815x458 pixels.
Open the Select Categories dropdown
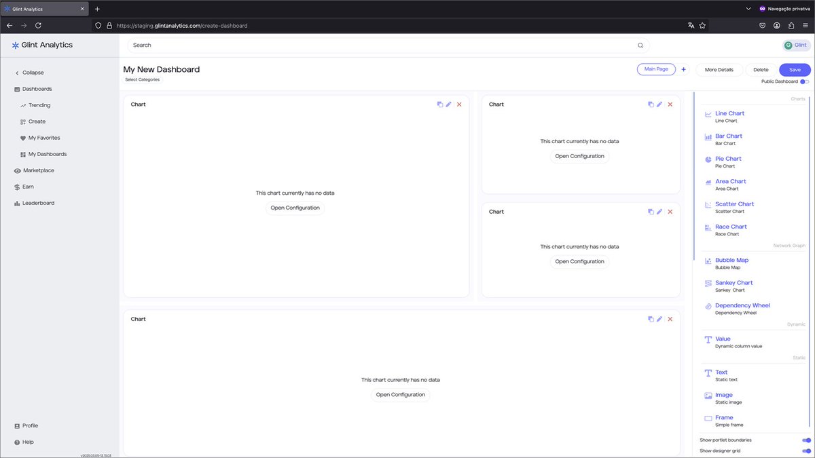(143, 79)
